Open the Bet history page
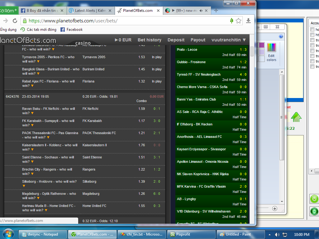This screenshot has width=319, height=239. point(150,40)
